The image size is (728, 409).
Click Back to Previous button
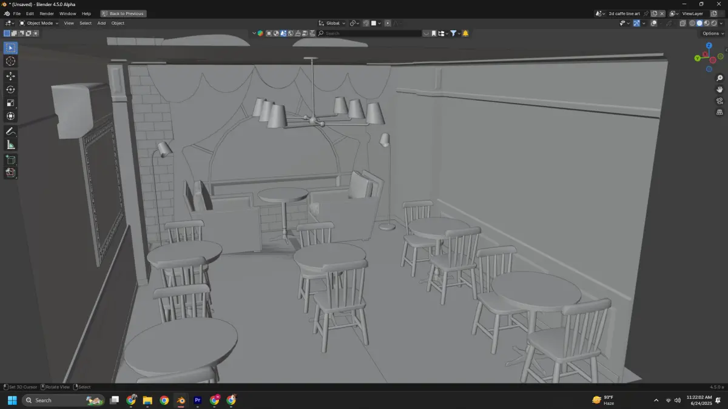123,13
